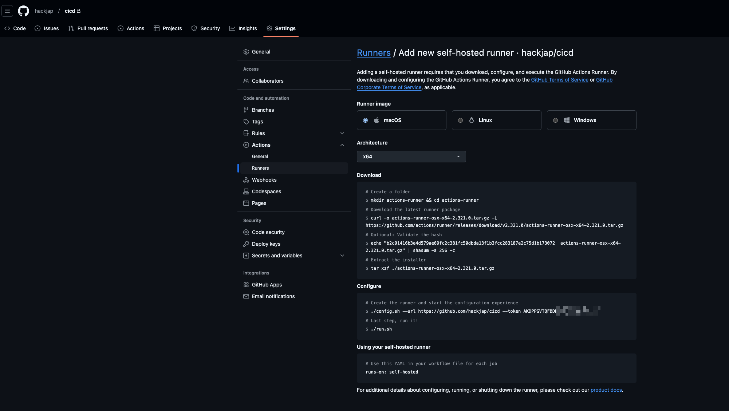Click the Codespaces icon in sidebar
Screen dimensions: 729x411
tap(246, 191)
